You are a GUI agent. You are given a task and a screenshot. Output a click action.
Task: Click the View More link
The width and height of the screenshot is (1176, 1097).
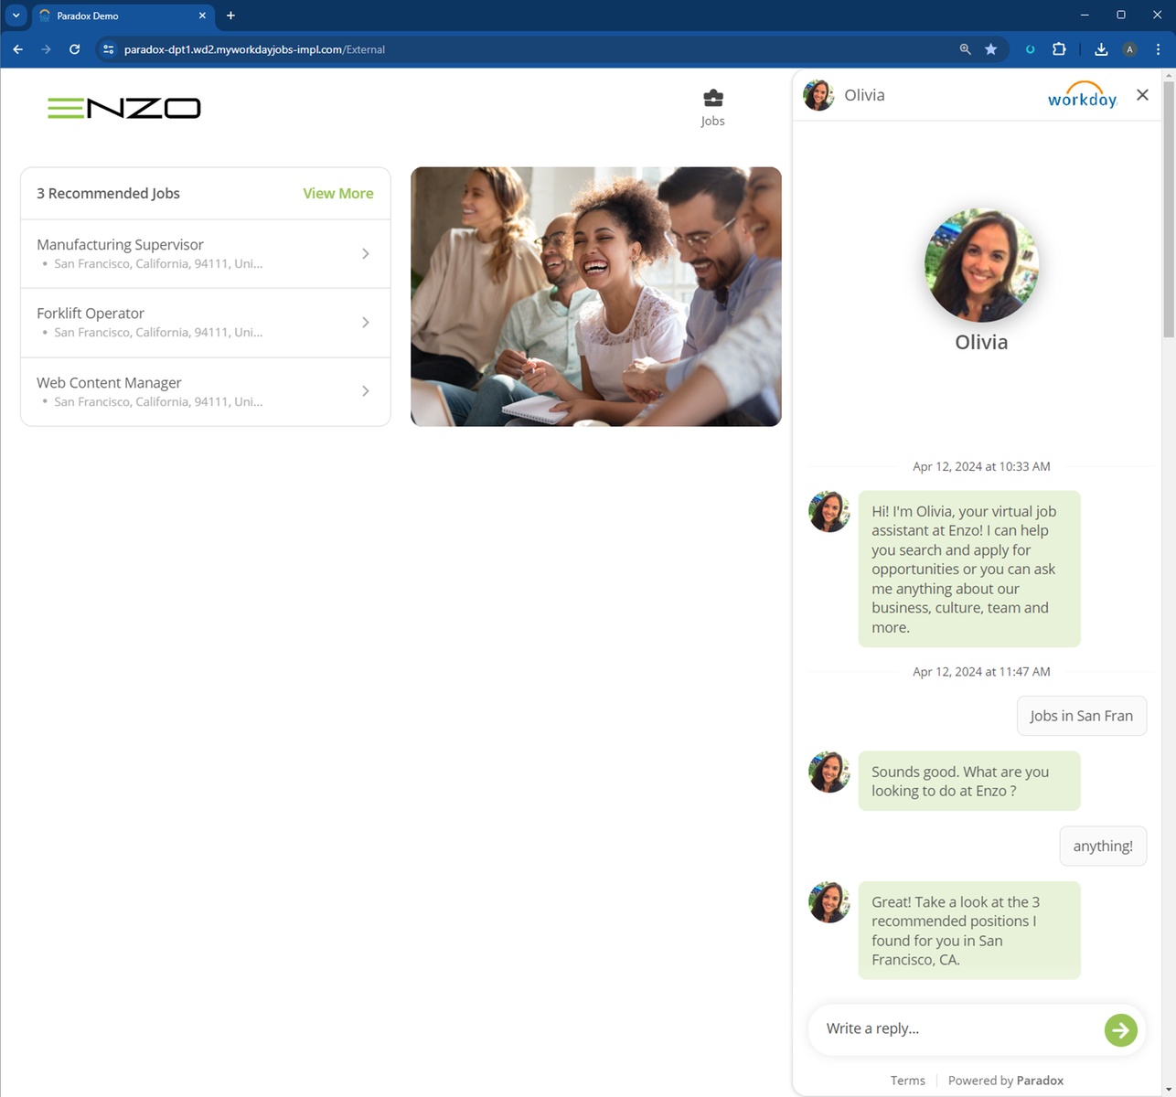click(x=337, y=193)
